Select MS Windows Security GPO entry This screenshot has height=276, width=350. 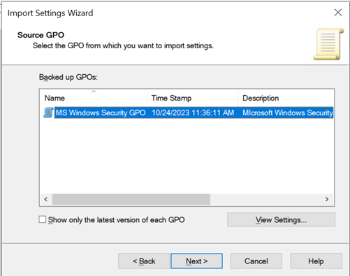101,112
